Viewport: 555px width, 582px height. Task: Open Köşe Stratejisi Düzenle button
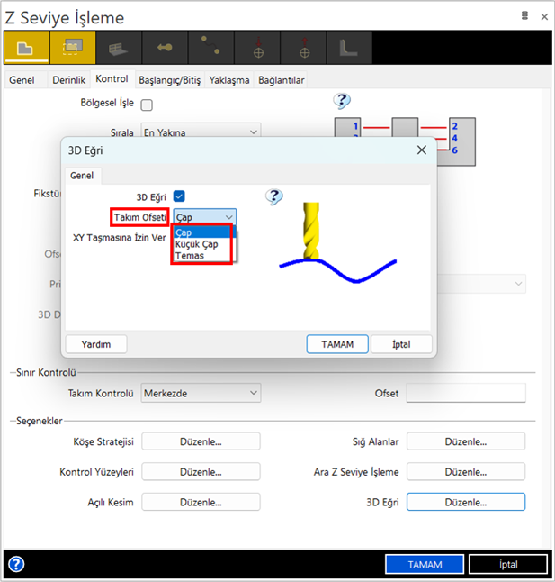[x=201, y=441]
